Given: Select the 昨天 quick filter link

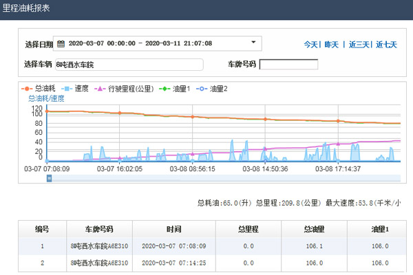Looking at the screenshot, I should [332, 45].
